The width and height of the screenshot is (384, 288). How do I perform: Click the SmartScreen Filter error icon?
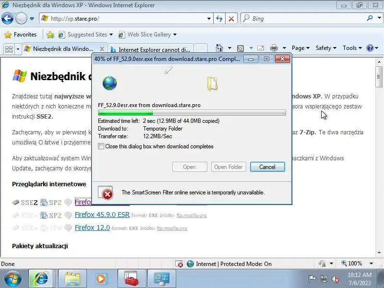click(x=106, y=193)
